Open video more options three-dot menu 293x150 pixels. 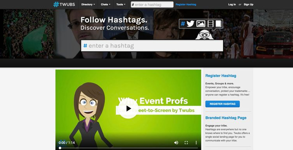click(x=196, y=143)
